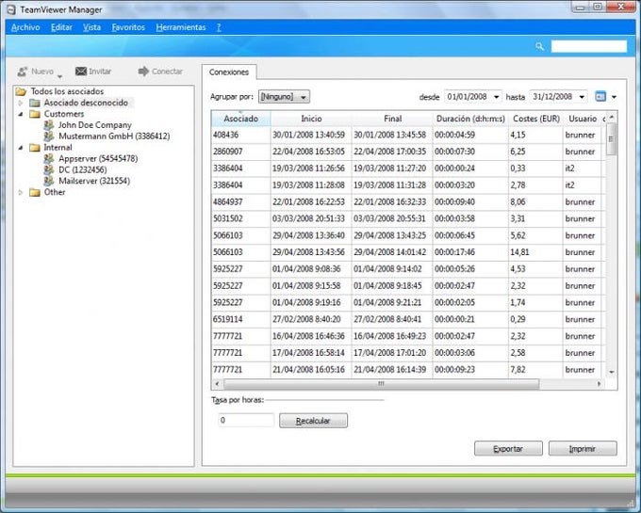Sort by the Costes (EUR) column header
The width and height of the screenshot is (641, 513).
click(x=536, y=119)
